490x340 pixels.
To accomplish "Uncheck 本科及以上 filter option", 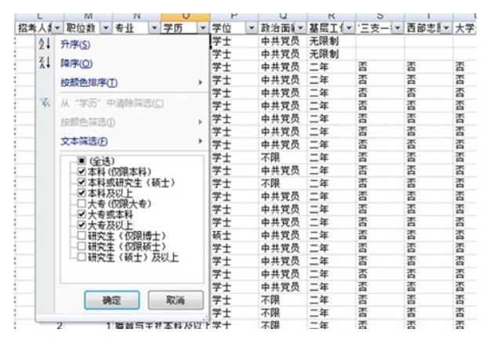I will click(82, 192).
